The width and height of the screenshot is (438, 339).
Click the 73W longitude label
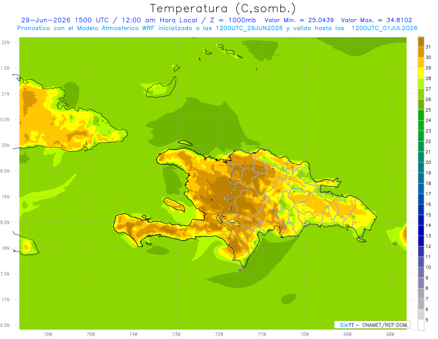176,335
